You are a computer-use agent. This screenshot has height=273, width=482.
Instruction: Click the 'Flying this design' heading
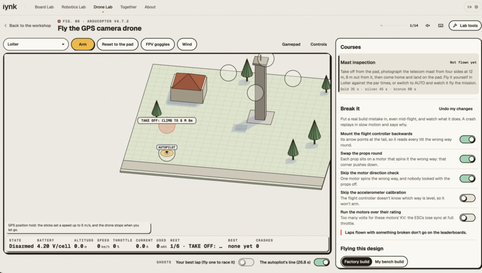(362, 248)
